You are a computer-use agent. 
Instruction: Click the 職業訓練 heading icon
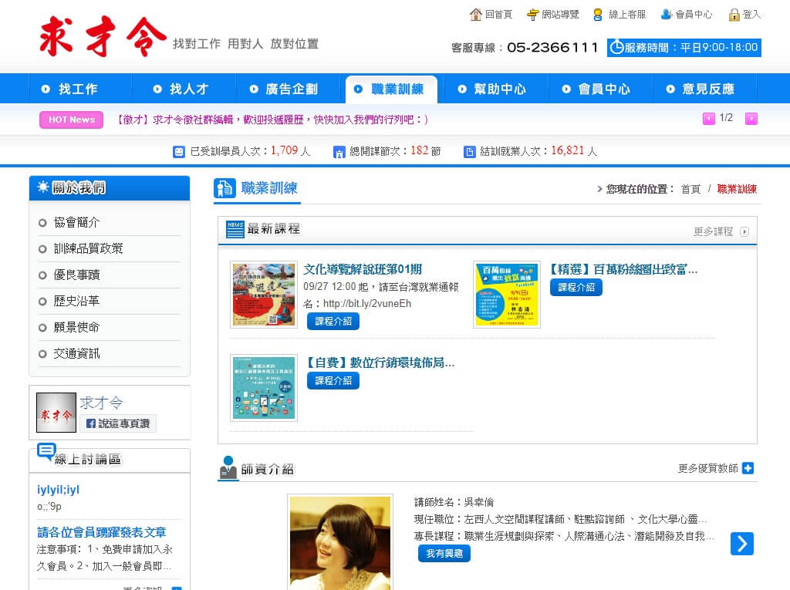pos(225,188)
